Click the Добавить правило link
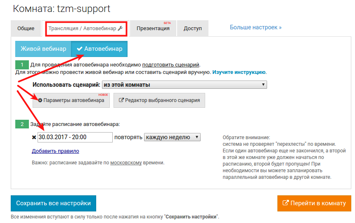This screenshot has height=223, width=355. (55, 151)
